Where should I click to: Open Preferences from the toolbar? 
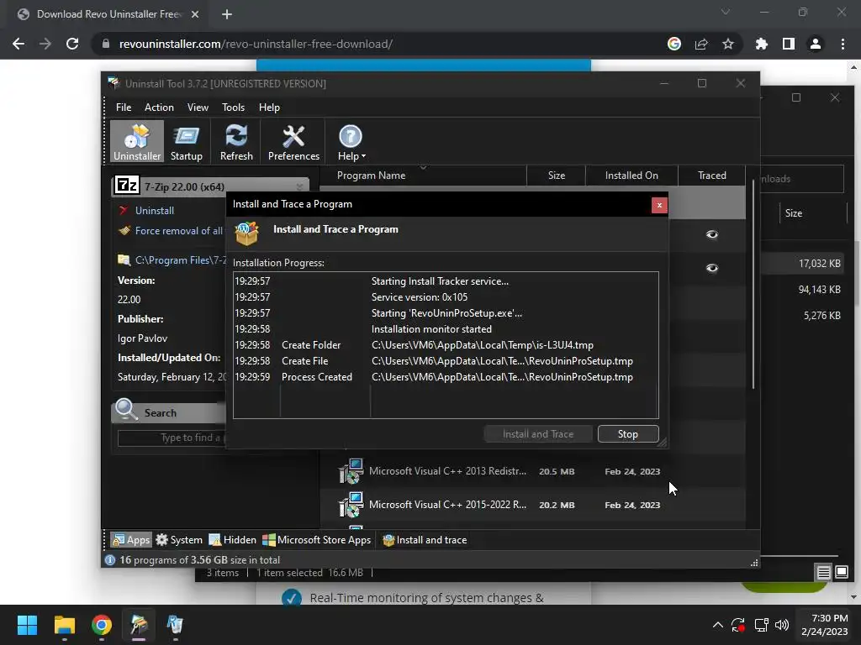click(293, 141)
